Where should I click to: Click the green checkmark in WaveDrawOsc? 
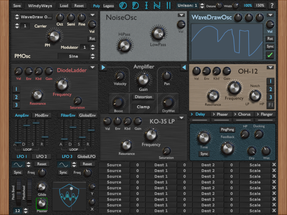(270, 55)
